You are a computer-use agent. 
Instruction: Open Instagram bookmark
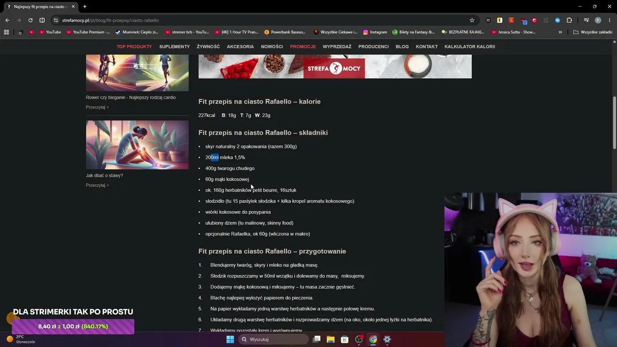pyautogui.click(x=375, y=32)
